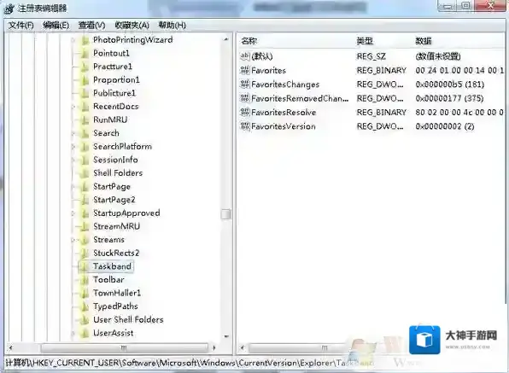Click the Pointout1 folder icon
This screenshot has width=509, height=373.
coord(85,53)
